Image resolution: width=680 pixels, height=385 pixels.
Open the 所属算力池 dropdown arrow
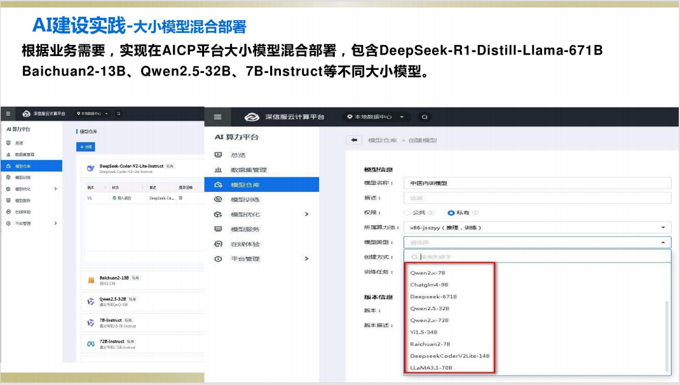(663, 227)
